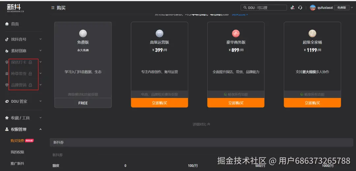Click username qufuxiaozi
This screenshot has width=356, height=171.
(325, 8)
